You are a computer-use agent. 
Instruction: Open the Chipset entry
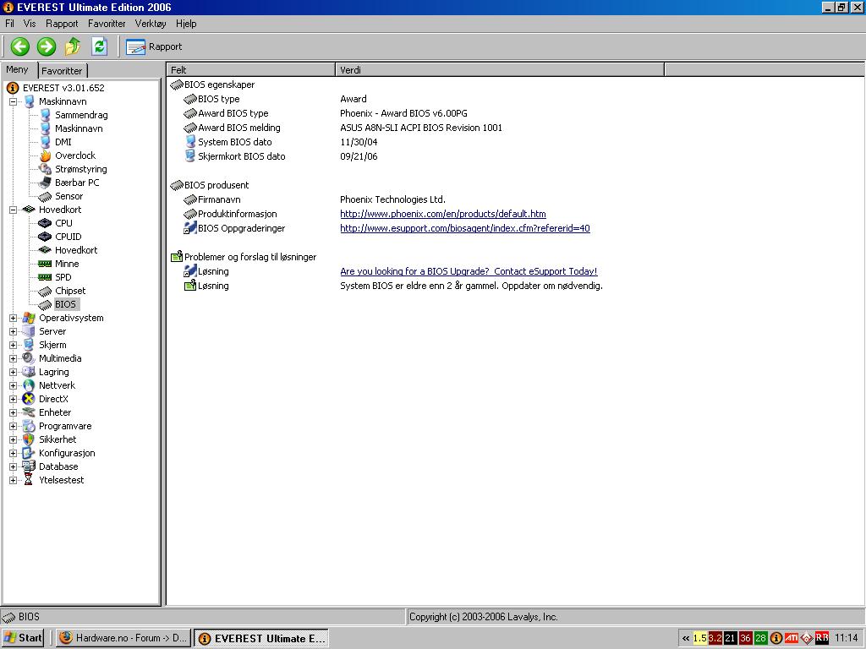pos(70,291)
